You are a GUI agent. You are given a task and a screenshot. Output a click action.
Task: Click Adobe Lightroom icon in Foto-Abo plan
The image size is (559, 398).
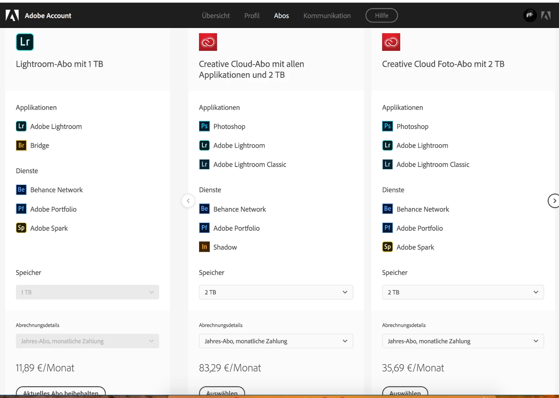click(x=387, y=146)
